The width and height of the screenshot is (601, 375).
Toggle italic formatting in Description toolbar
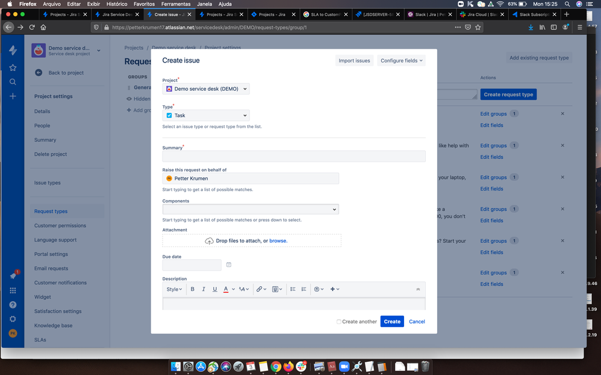pos(204,289)
